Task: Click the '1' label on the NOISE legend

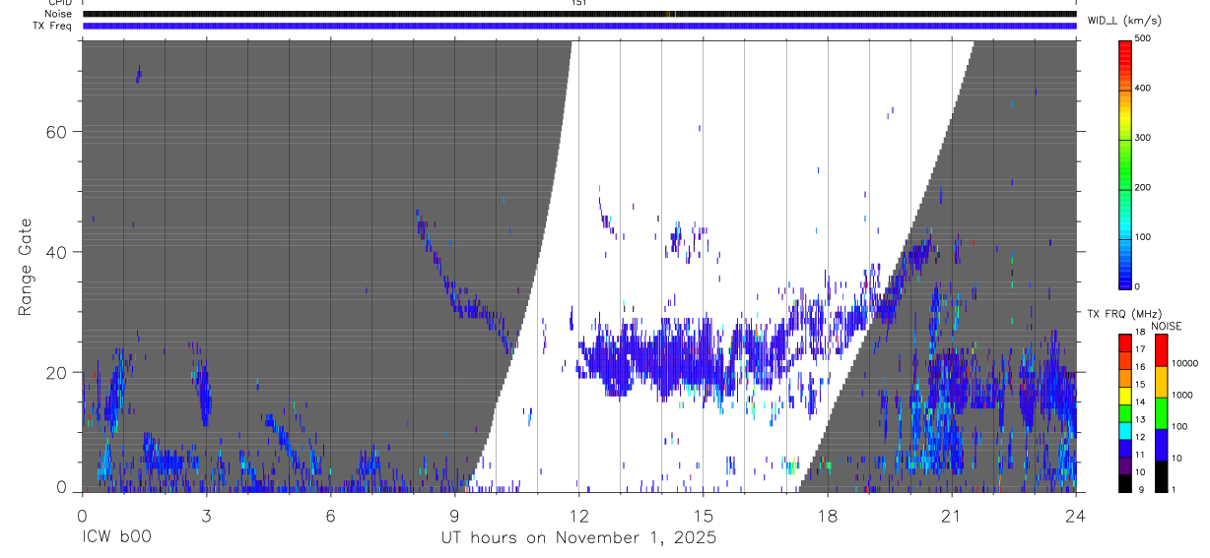Action: pos(1175,490)
